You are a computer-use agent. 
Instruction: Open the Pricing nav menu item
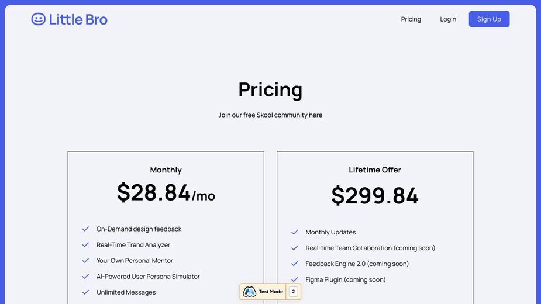click(x=411, y=19)
